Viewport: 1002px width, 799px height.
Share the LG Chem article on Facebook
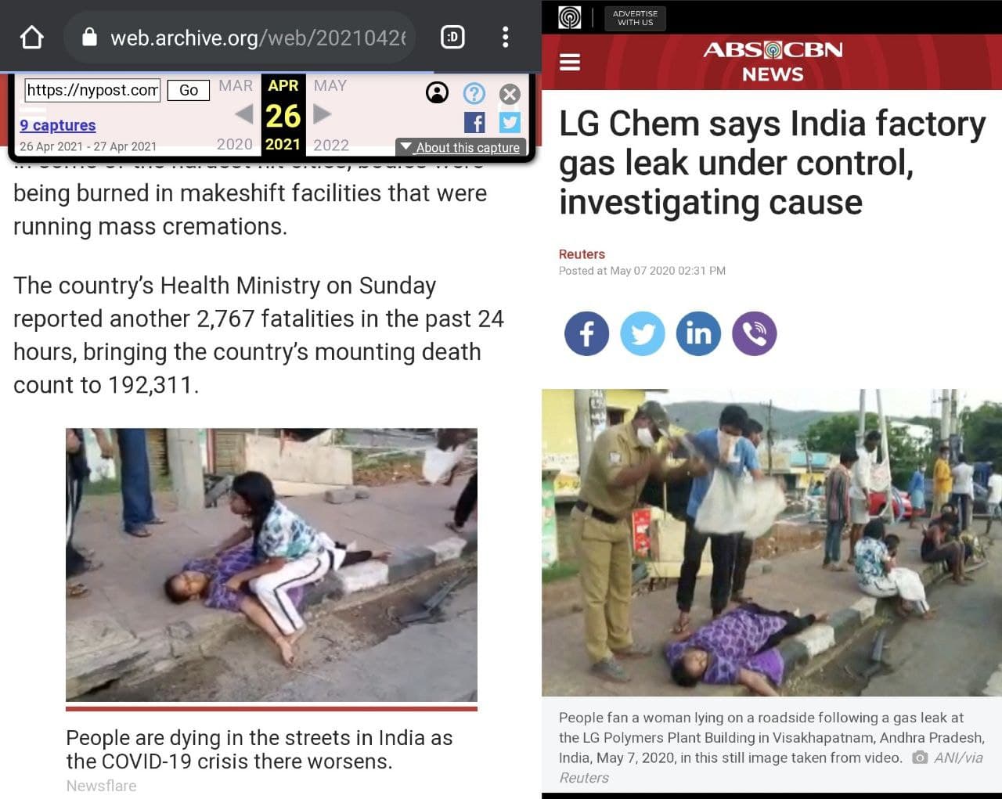click(x=586, y=333)
